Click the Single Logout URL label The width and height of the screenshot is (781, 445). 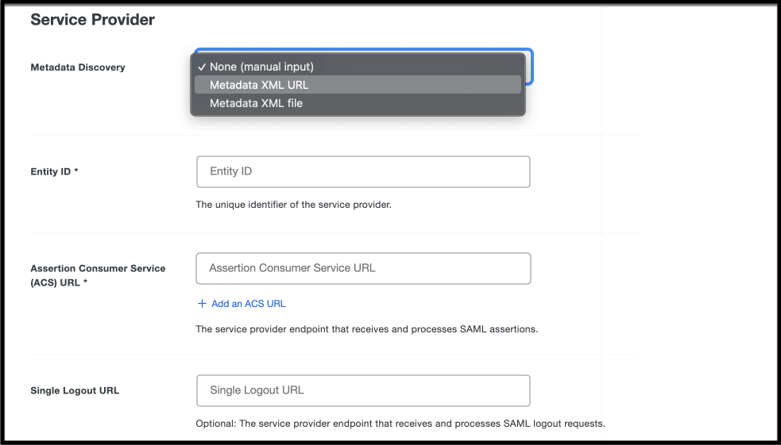coord(75,391)
